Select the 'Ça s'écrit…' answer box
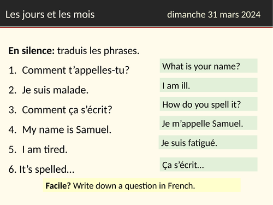 (x=209, y=165)
